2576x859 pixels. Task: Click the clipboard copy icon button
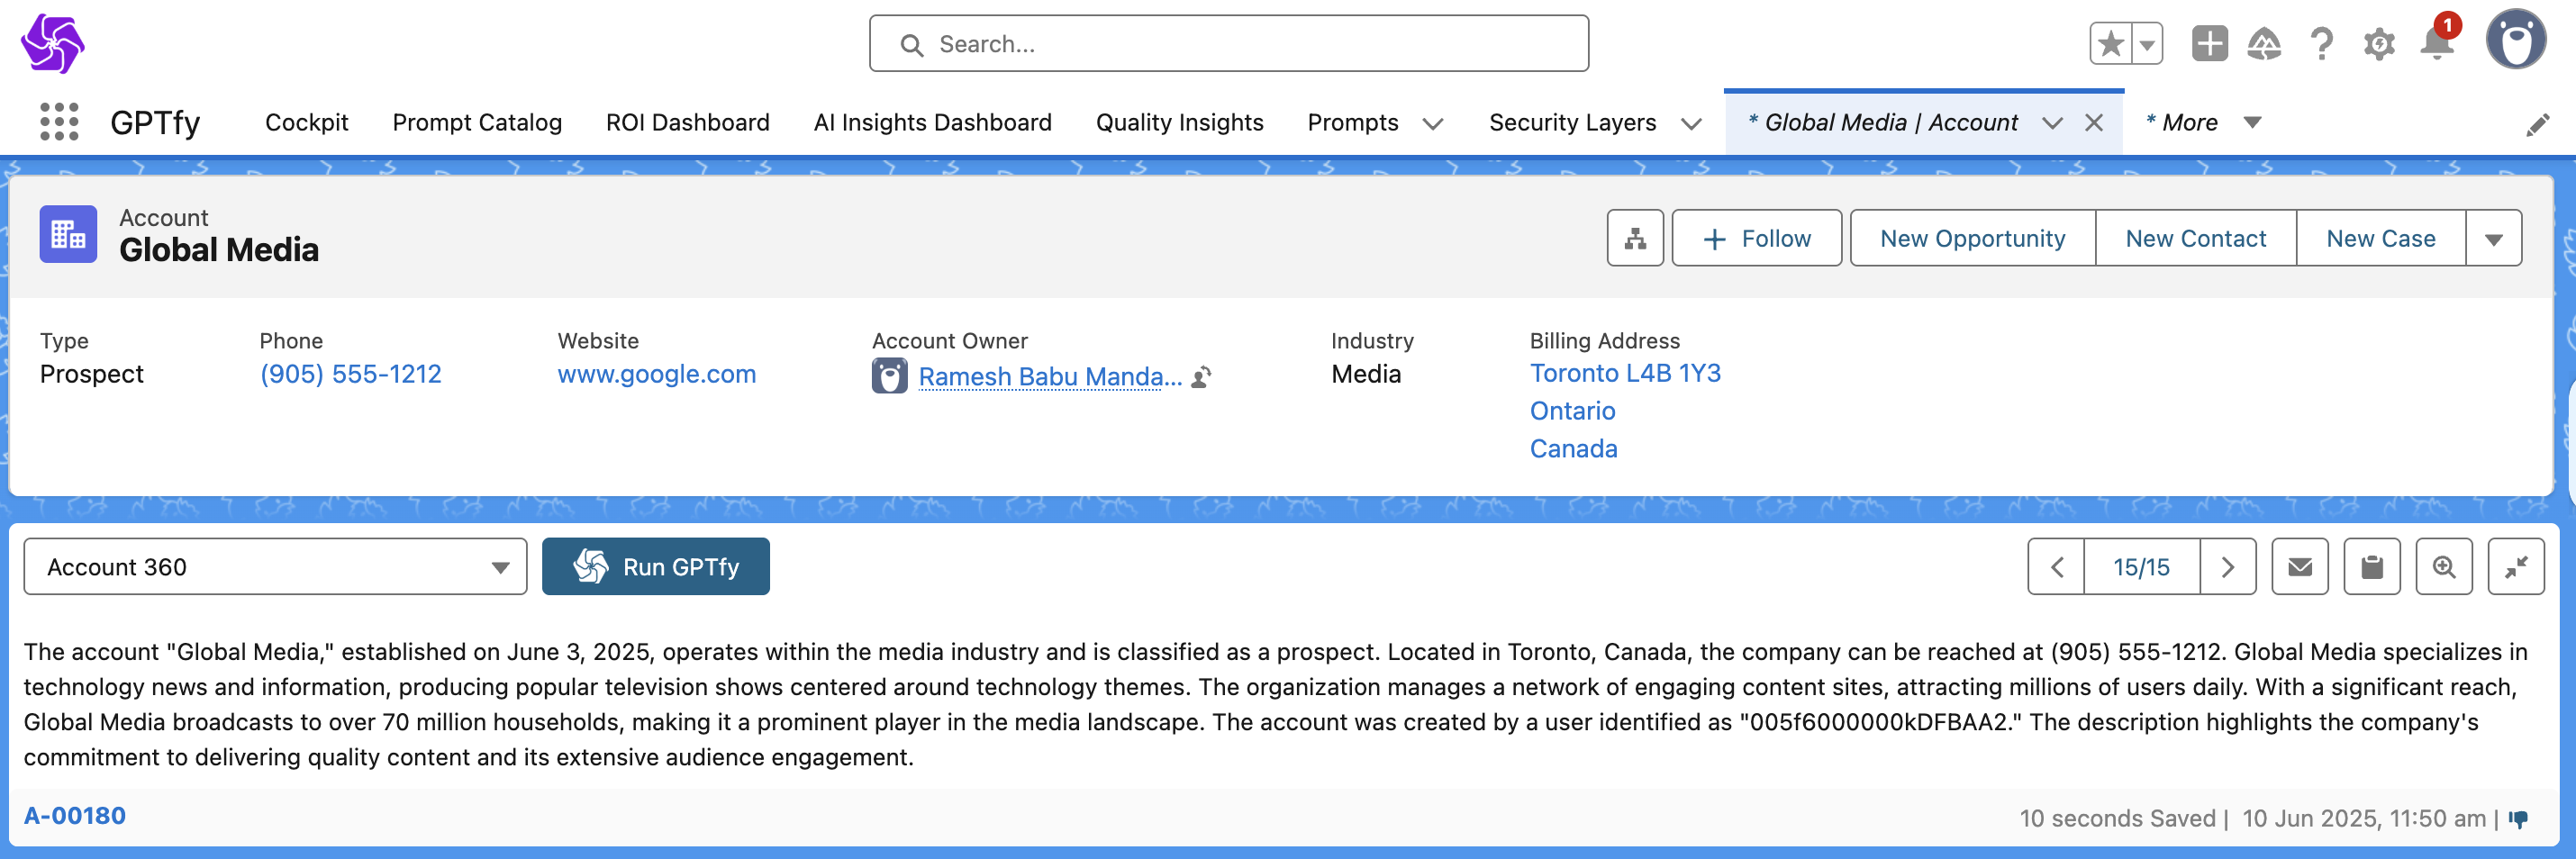[2372, 567]
